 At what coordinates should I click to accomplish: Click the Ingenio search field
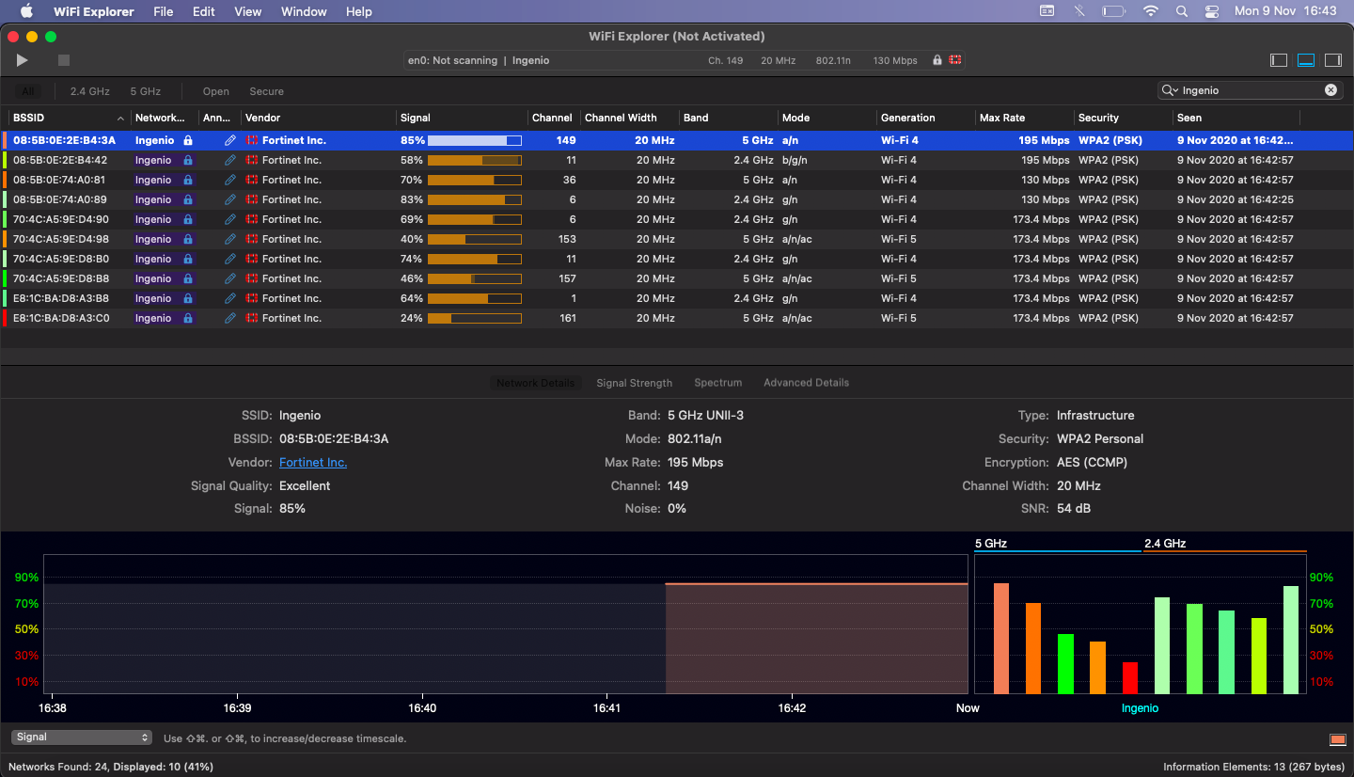(1251, 90)
